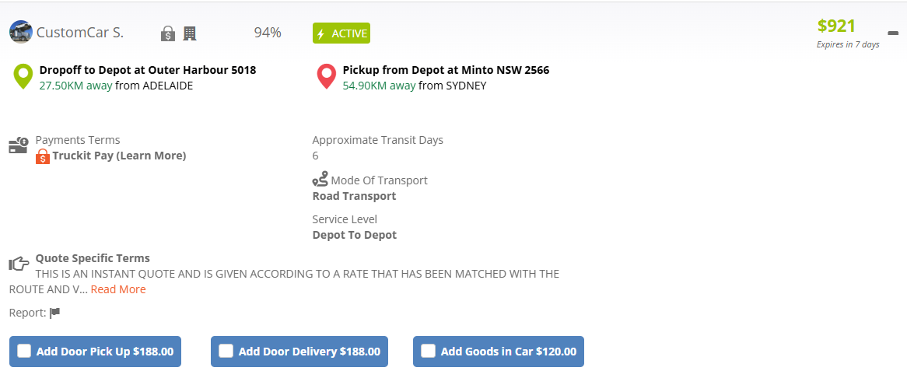Collapse the quote with the minus button

pyautogui.click(x=893, y=33)
